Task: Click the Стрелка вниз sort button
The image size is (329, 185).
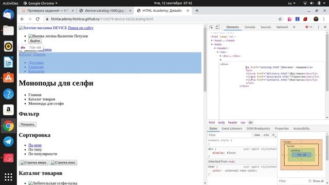Action: 63,162
